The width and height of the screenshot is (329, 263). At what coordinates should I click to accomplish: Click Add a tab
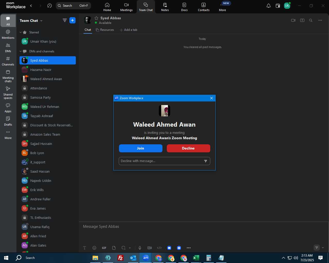(129, 30)
